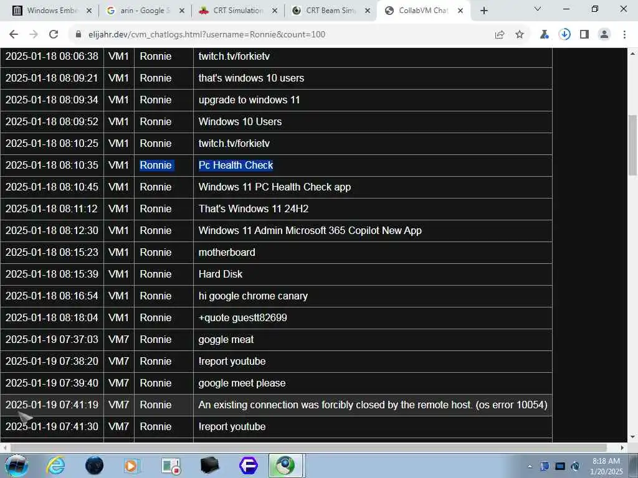
Task: Reload the current page
Action: (x=54, y=35)
